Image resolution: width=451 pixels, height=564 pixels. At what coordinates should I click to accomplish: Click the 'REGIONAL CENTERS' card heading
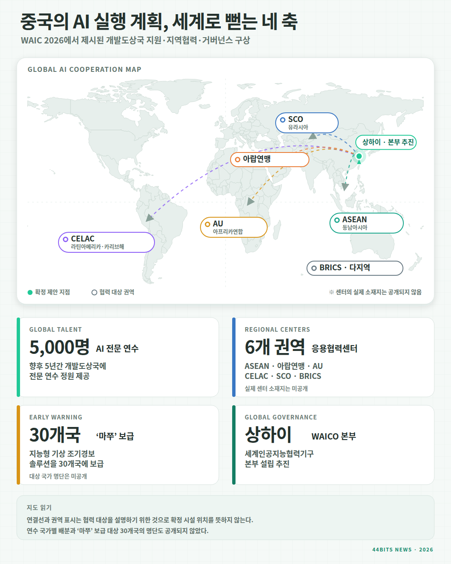pyautogui.click(x=277, y=330)
